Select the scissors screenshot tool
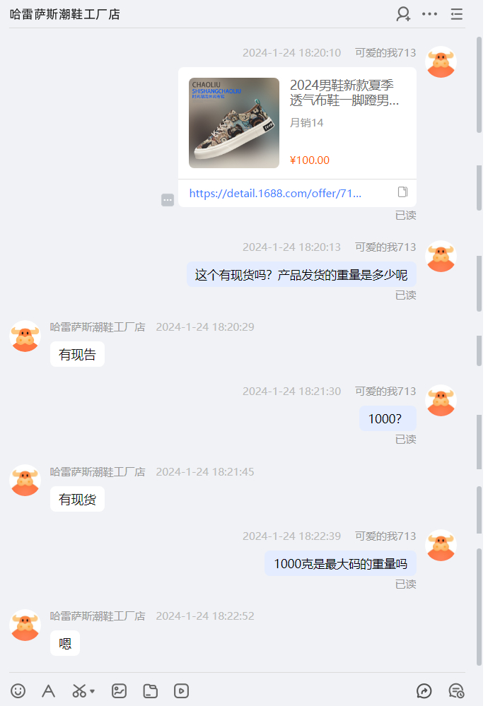The image size is (488, 706). [x=79, y=690]
